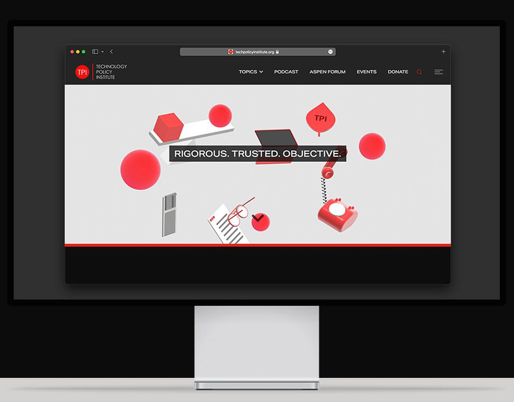Open the page options ellipsis button
514x402 pixels.
pos(330,52)
